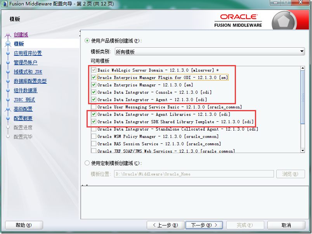Click the 模板类别 dropdown arrow
The height and width of the screenshot is (234, 312).
tap(302, 52)
